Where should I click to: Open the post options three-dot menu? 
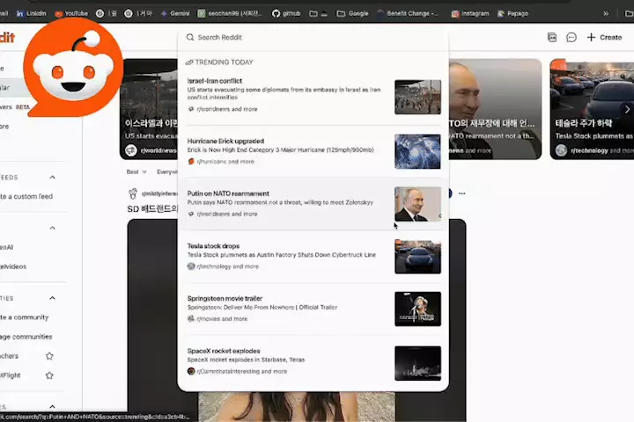point(461,193)
